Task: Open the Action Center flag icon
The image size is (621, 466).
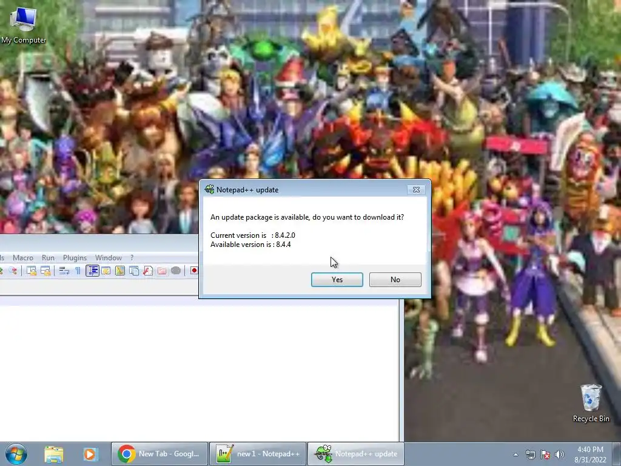Action: (545, 454)
